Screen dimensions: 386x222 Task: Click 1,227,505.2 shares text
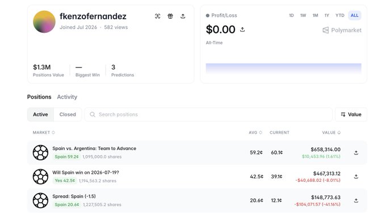click(102, 204)
